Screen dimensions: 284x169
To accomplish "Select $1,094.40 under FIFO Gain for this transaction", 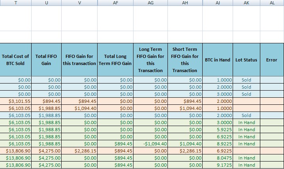I will point(79,108).
